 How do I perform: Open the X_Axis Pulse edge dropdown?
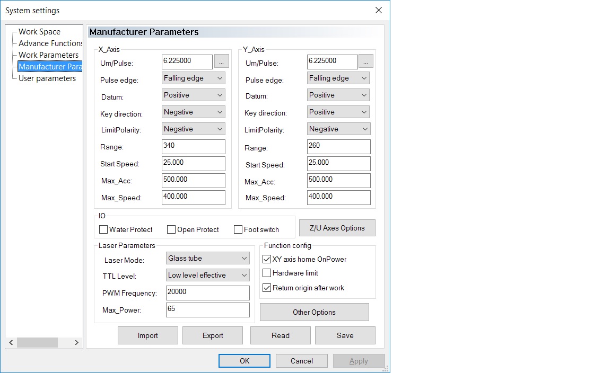pyautogui.click(x=193, y=78)
